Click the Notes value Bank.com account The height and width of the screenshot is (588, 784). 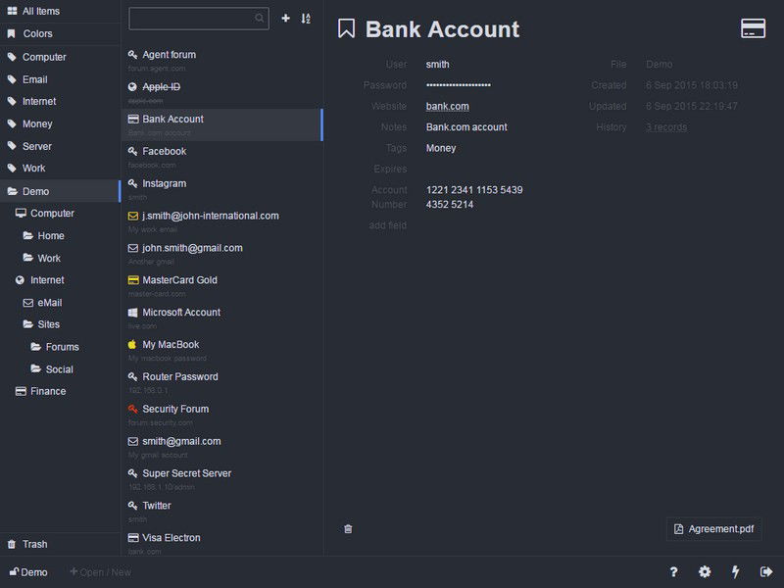pos(466,127)
